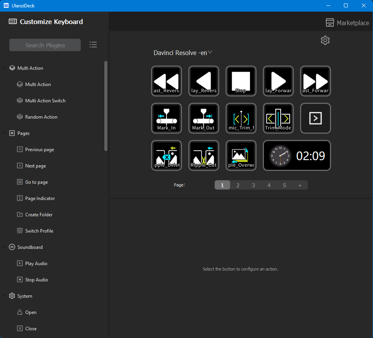This screenshot has width=373, height=338.
Task: Open the Davinci Resolve profile dropdown
Action: click(x=183, y=53)
